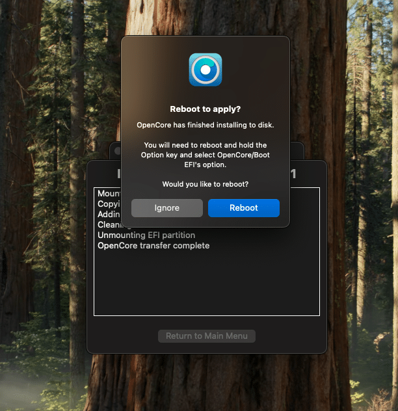Click the Reboot button
Viewport: 398px width, 411px height.
[244, 208]
